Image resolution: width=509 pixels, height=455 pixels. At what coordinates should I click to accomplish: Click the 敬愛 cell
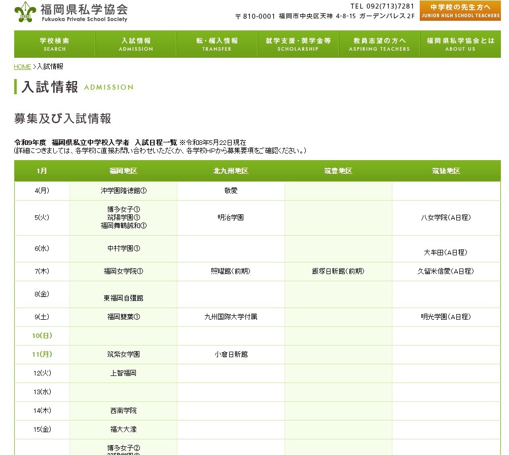click(x=231, y=191)
